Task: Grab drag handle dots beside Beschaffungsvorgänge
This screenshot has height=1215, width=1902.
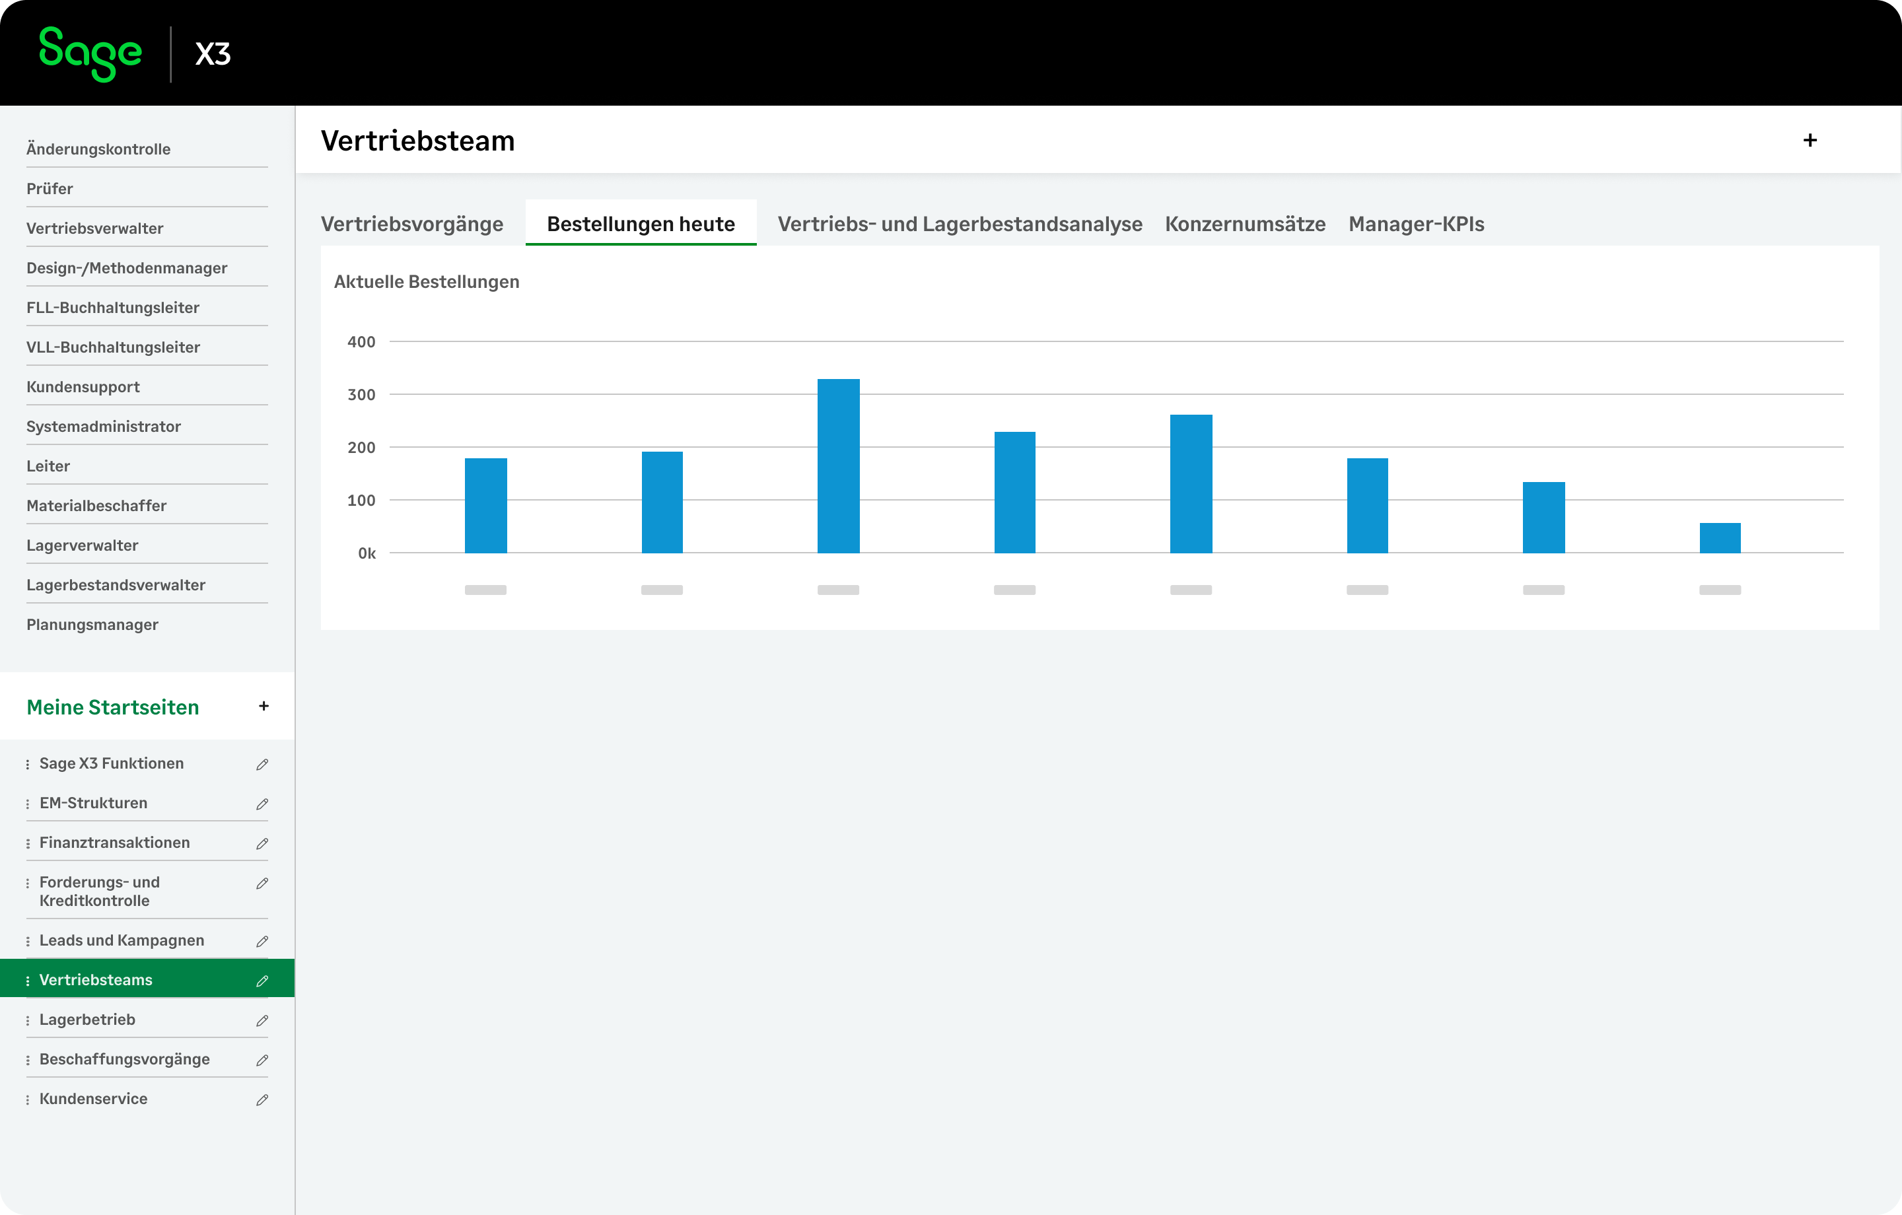Action: (x=28, y=1059)
